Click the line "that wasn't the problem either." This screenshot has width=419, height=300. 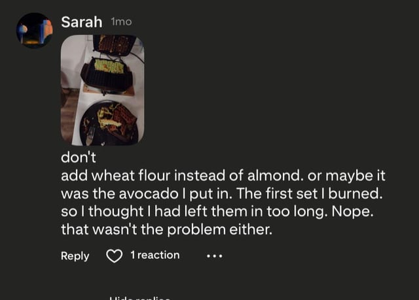point(164,230)
